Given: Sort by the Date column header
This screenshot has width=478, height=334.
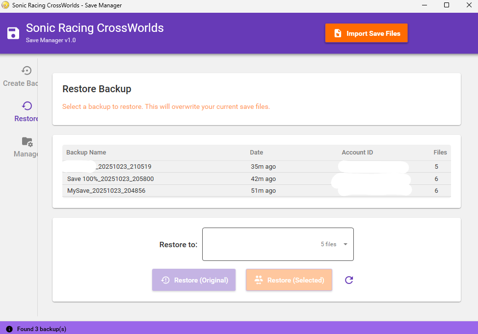Looking at the screenshot, I should coord(256,153).
